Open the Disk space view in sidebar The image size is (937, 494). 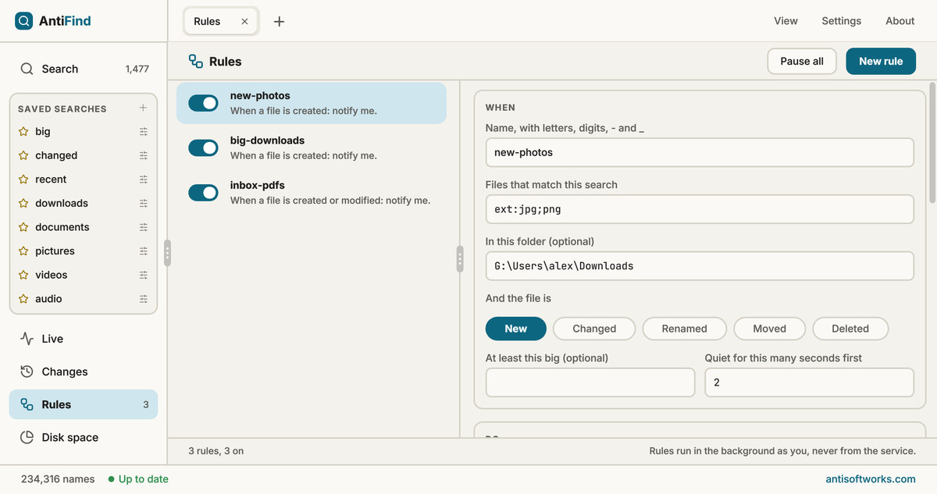pos(84,437)
